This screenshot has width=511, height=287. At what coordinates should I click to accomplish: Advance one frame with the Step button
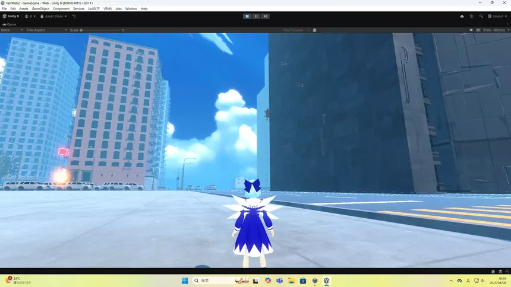(x=265, y=16)
